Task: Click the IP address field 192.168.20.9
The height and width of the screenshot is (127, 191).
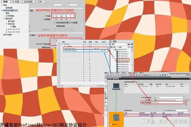Action: coord(63,16)
